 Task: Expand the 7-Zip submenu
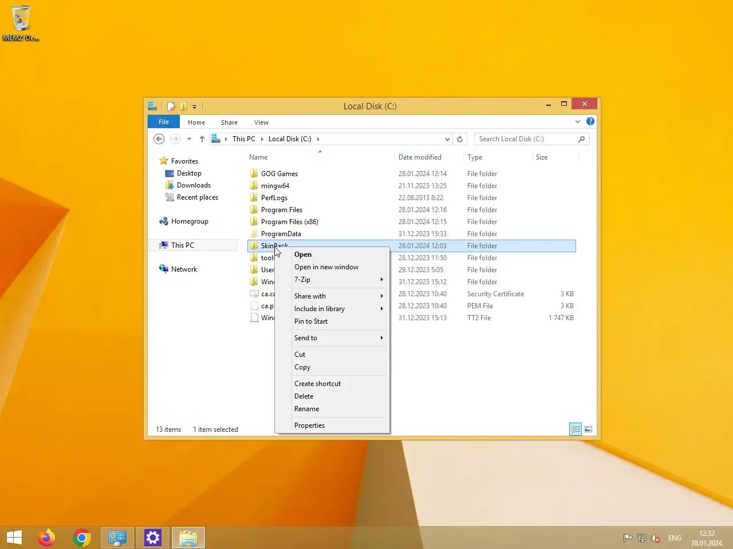point(332,280)
